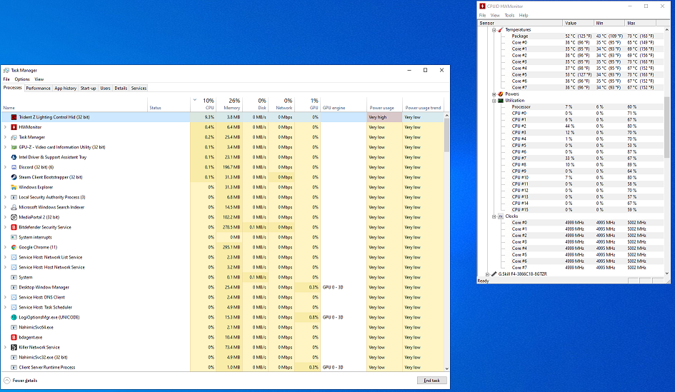This screenshot has width=675, height=392.
Task: Click the Desktop Window Manager icon
Action: (x=14, y=287)
